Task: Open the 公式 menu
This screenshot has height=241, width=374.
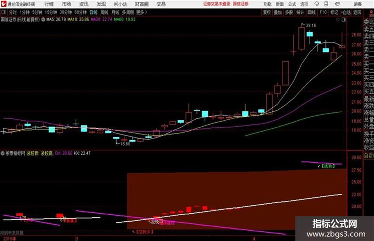Action: pyautogui.click(x=292, y=4)
